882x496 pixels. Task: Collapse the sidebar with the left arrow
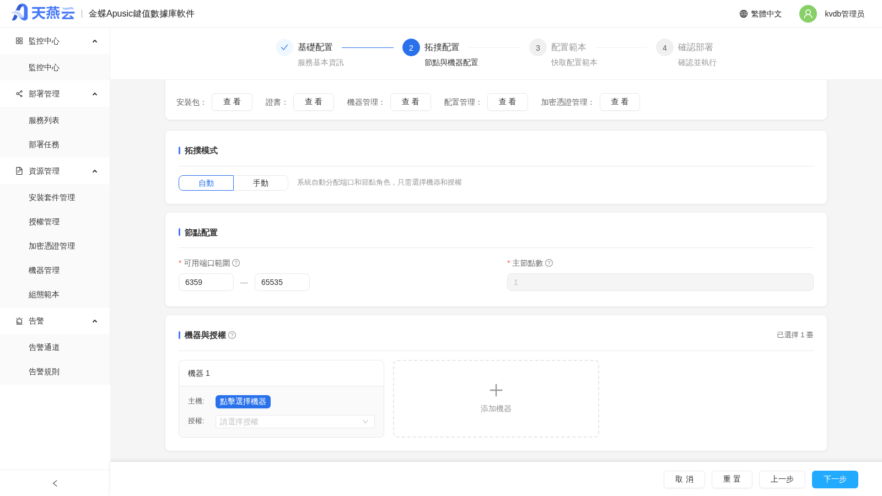point(55,483)
